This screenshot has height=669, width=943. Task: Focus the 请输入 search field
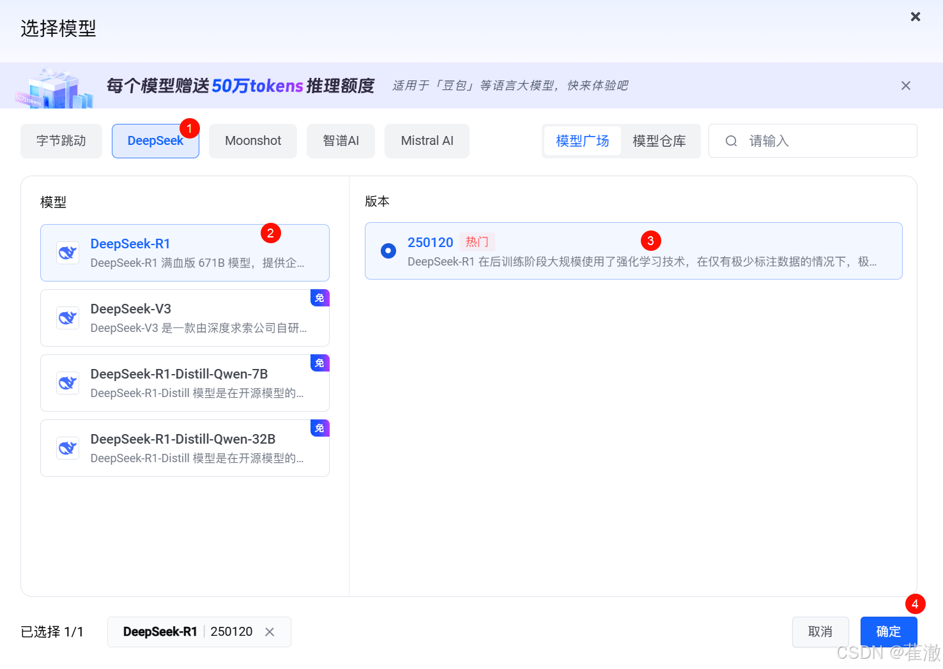point(813,141)
